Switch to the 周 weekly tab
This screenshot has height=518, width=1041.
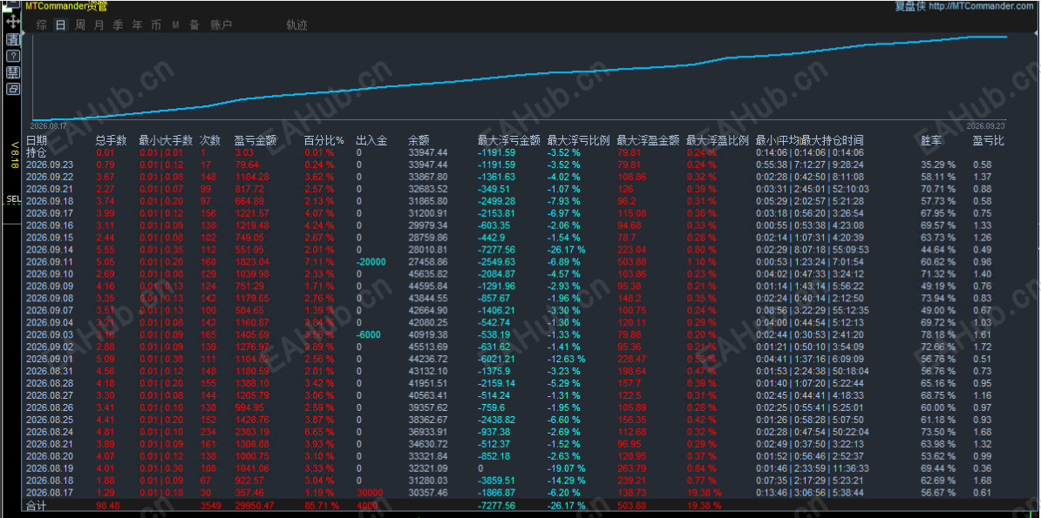[x=79, y=25]
